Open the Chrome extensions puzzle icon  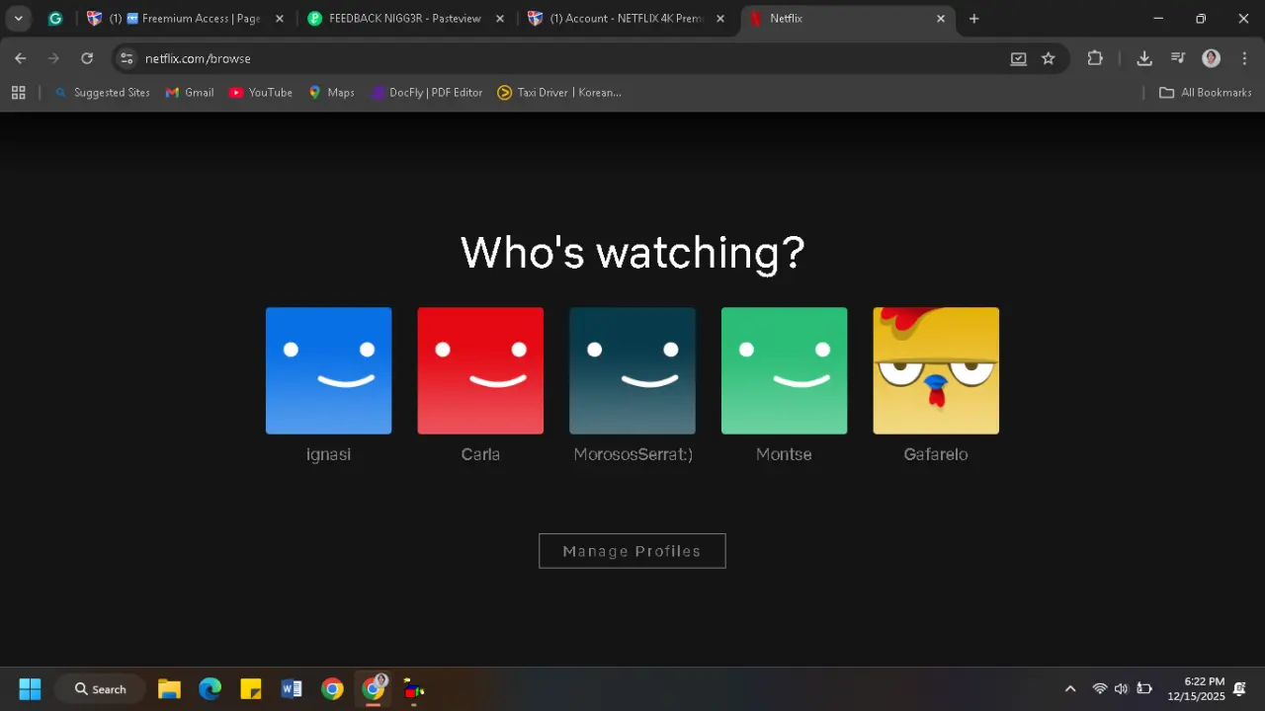tap(1095, 58)
